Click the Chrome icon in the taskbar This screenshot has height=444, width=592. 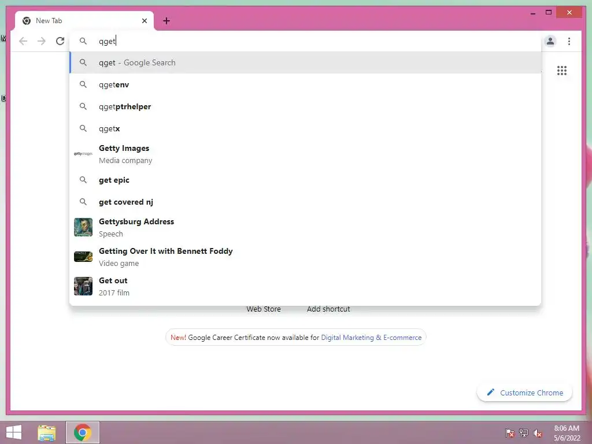tap(82, 432)
